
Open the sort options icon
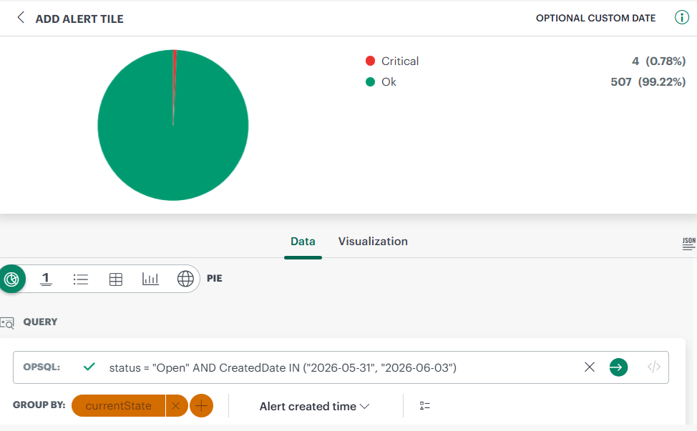(x=424, y=406)
